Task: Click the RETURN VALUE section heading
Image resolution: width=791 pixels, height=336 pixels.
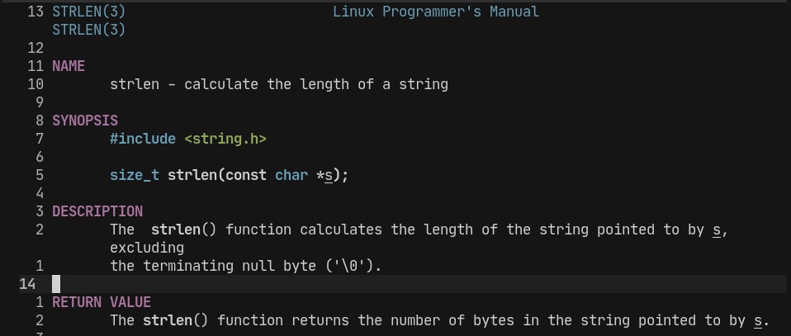Action: pyautogui.click(x=102, y=302)
